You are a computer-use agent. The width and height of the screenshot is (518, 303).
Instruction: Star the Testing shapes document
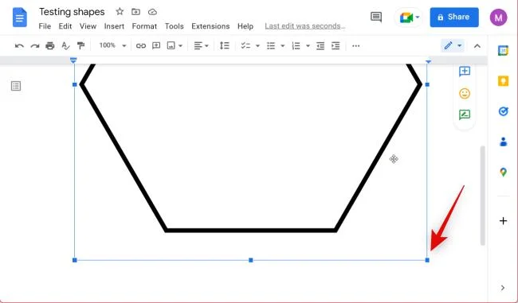pyautogui.click(x=120, y=12)
